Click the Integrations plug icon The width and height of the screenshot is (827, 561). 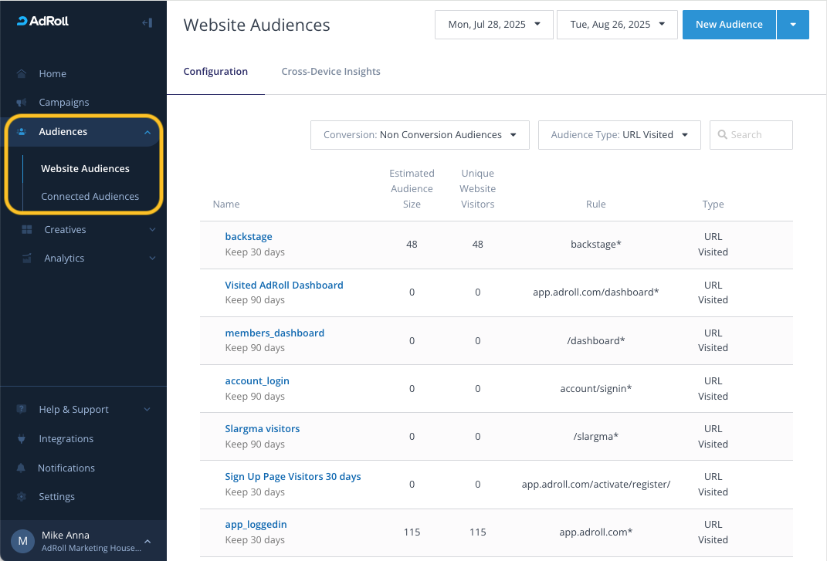(22, 439)
